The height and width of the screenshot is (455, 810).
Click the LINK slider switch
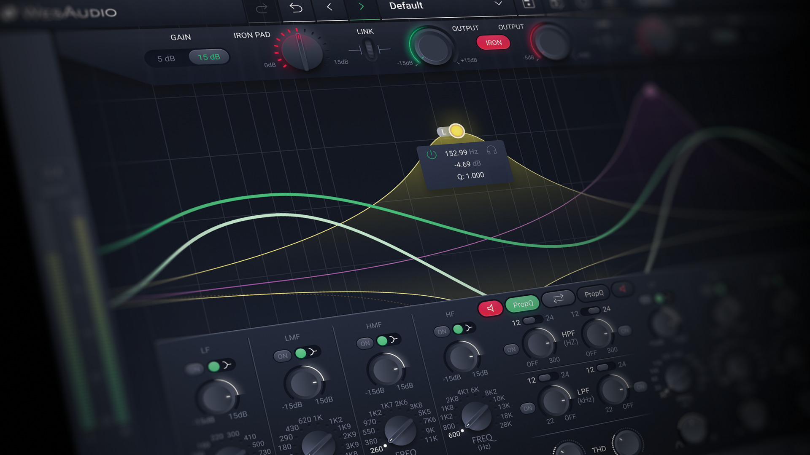tap(370, 50)
